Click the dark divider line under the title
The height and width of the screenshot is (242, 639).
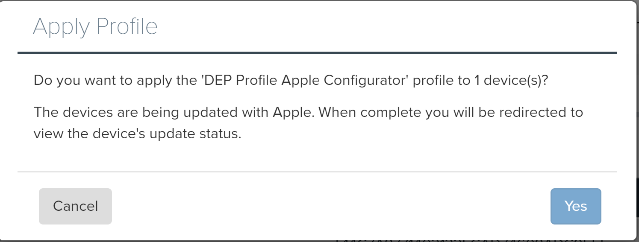click(x=317, y=52)
